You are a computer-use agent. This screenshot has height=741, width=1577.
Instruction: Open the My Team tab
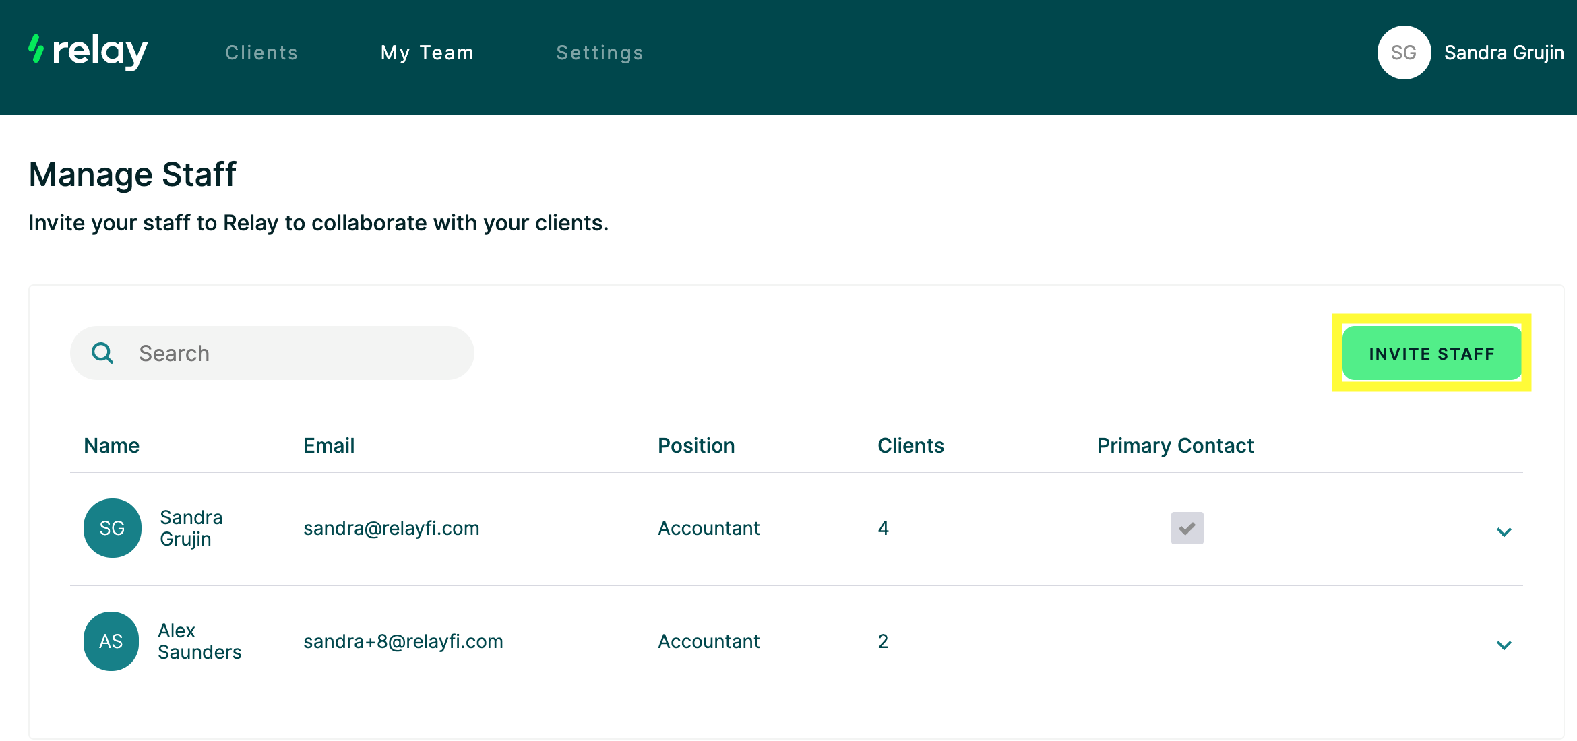[427, 53]
